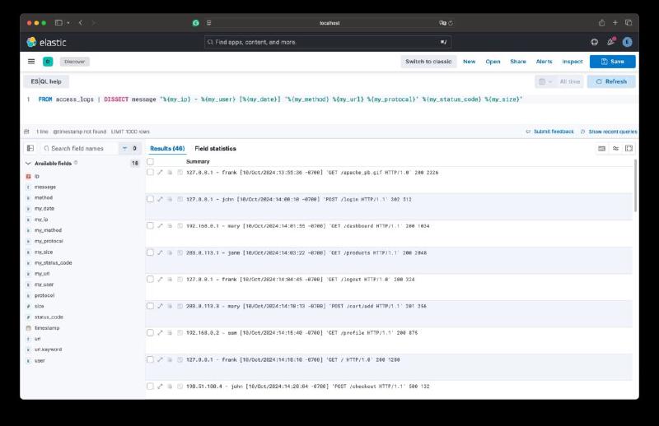Click into the ES|QL query editor text
This screenshot has width=659, height=426.
(280, 100)
